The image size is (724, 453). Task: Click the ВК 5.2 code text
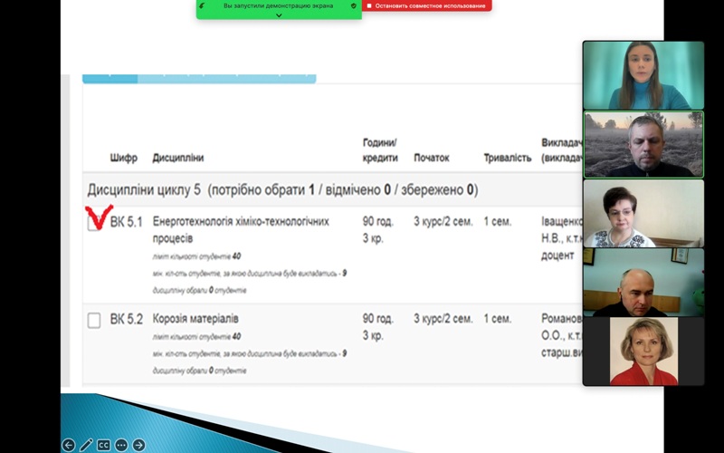(126, 320)
